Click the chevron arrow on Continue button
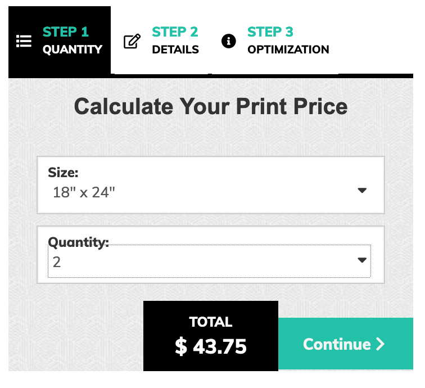425x388 pixels. tap(380, 344)
